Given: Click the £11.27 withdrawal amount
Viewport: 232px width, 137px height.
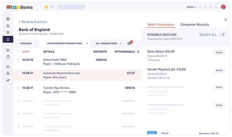Looking at the screenshot, I should pos(131,73).
